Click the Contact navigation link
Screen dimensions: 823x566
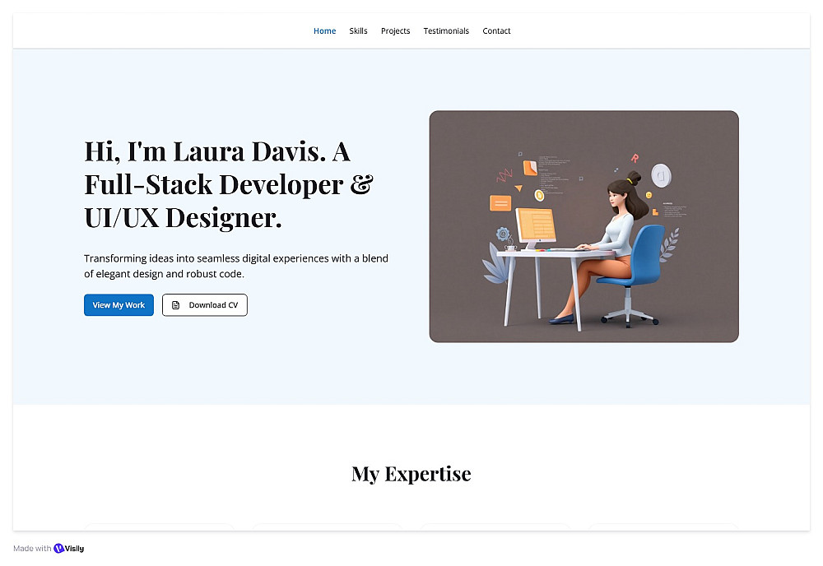[496, 31]
